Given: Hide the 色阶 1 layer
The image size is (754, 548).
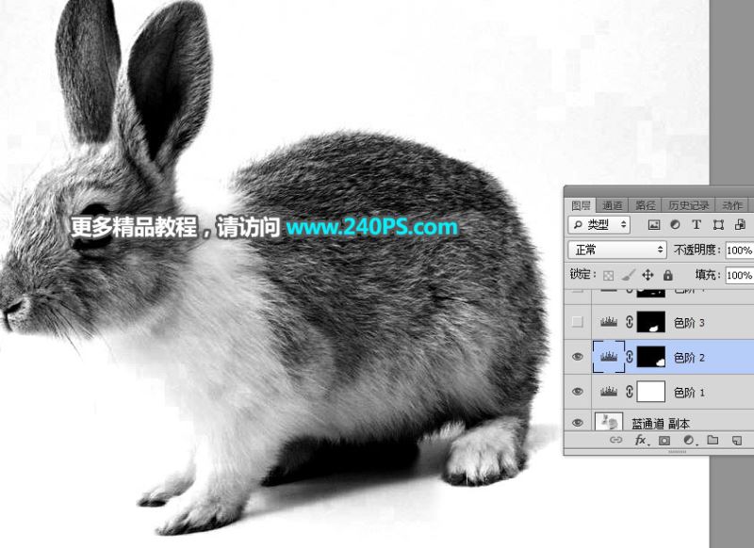Looking at the screenshot, I should [578, 392].
